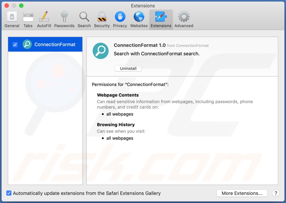Open the Privacy hand icon pane
286x203 pixels.
[120, 20]
